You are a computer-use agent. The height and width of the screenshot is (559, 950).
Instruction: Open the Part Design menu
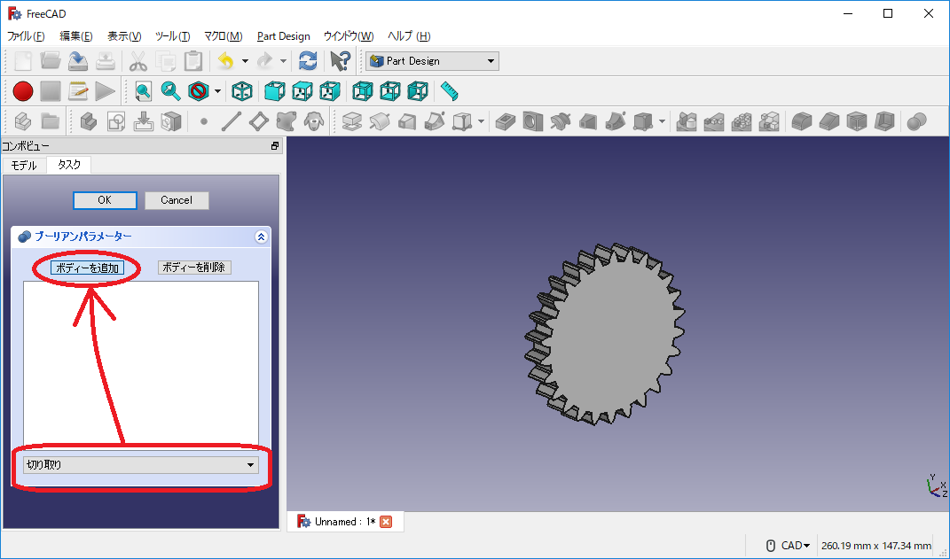284,36
